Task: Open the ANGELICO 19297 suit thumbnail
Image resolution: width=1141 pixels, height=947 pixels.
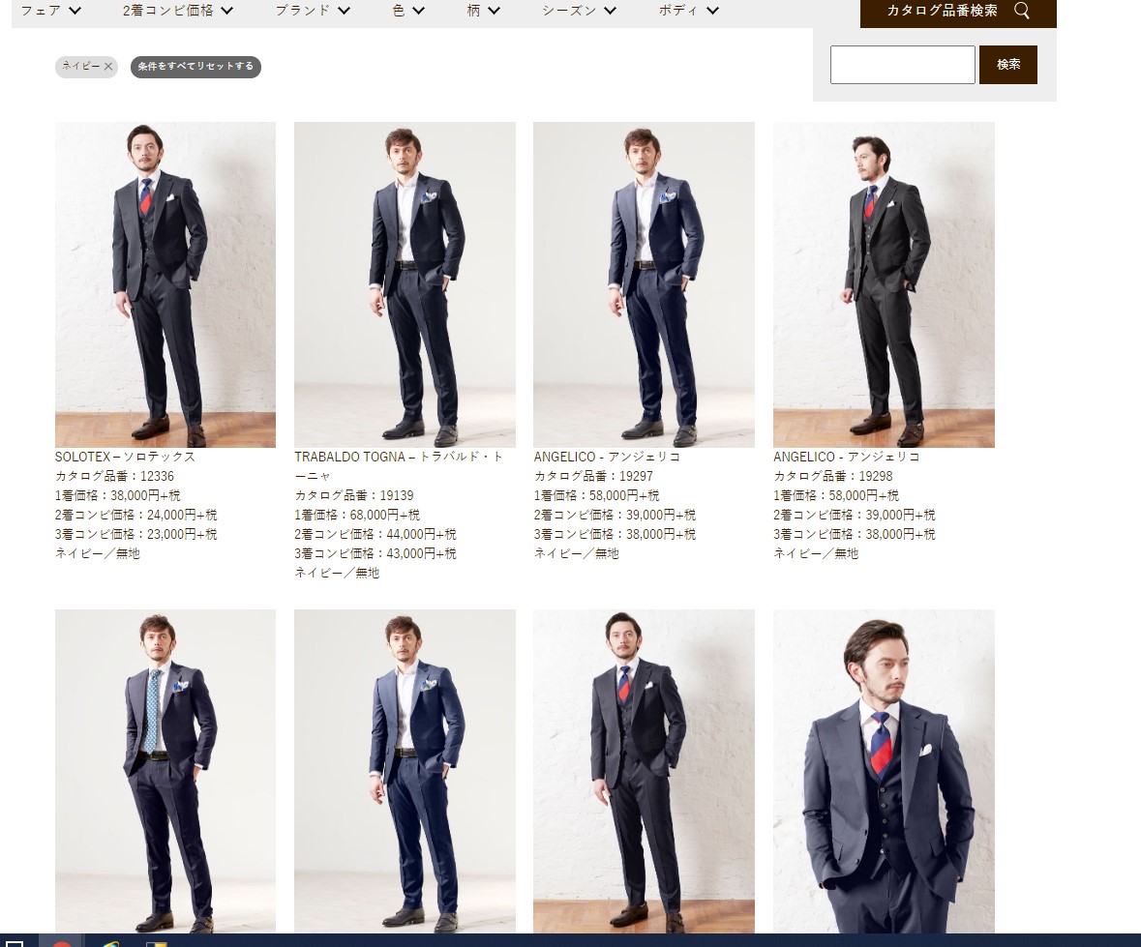Action: (644, 284)
